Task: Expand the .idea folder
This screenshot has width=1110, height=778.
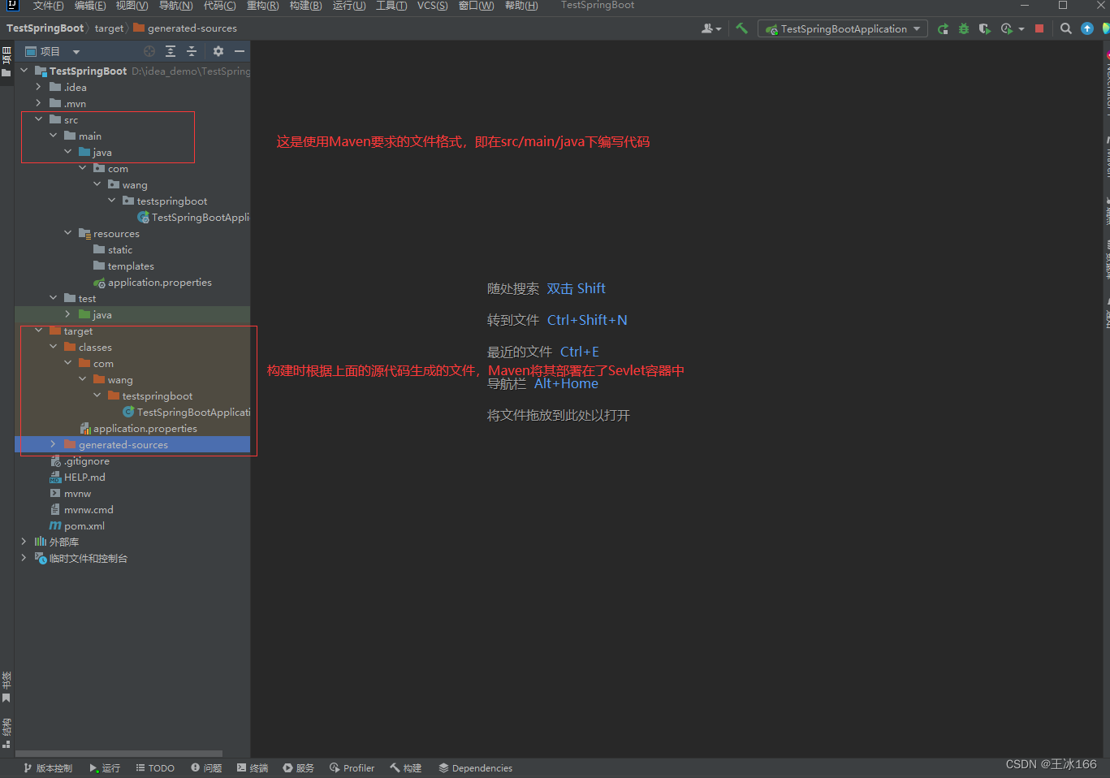Action: (38, 87)
